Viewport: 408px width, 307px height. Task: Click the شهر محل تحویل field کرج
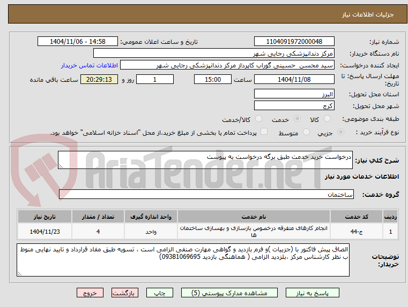pos(294,106)
